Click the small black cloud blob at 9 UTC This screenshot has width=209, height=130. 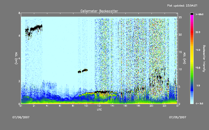(x=79, y=72)
